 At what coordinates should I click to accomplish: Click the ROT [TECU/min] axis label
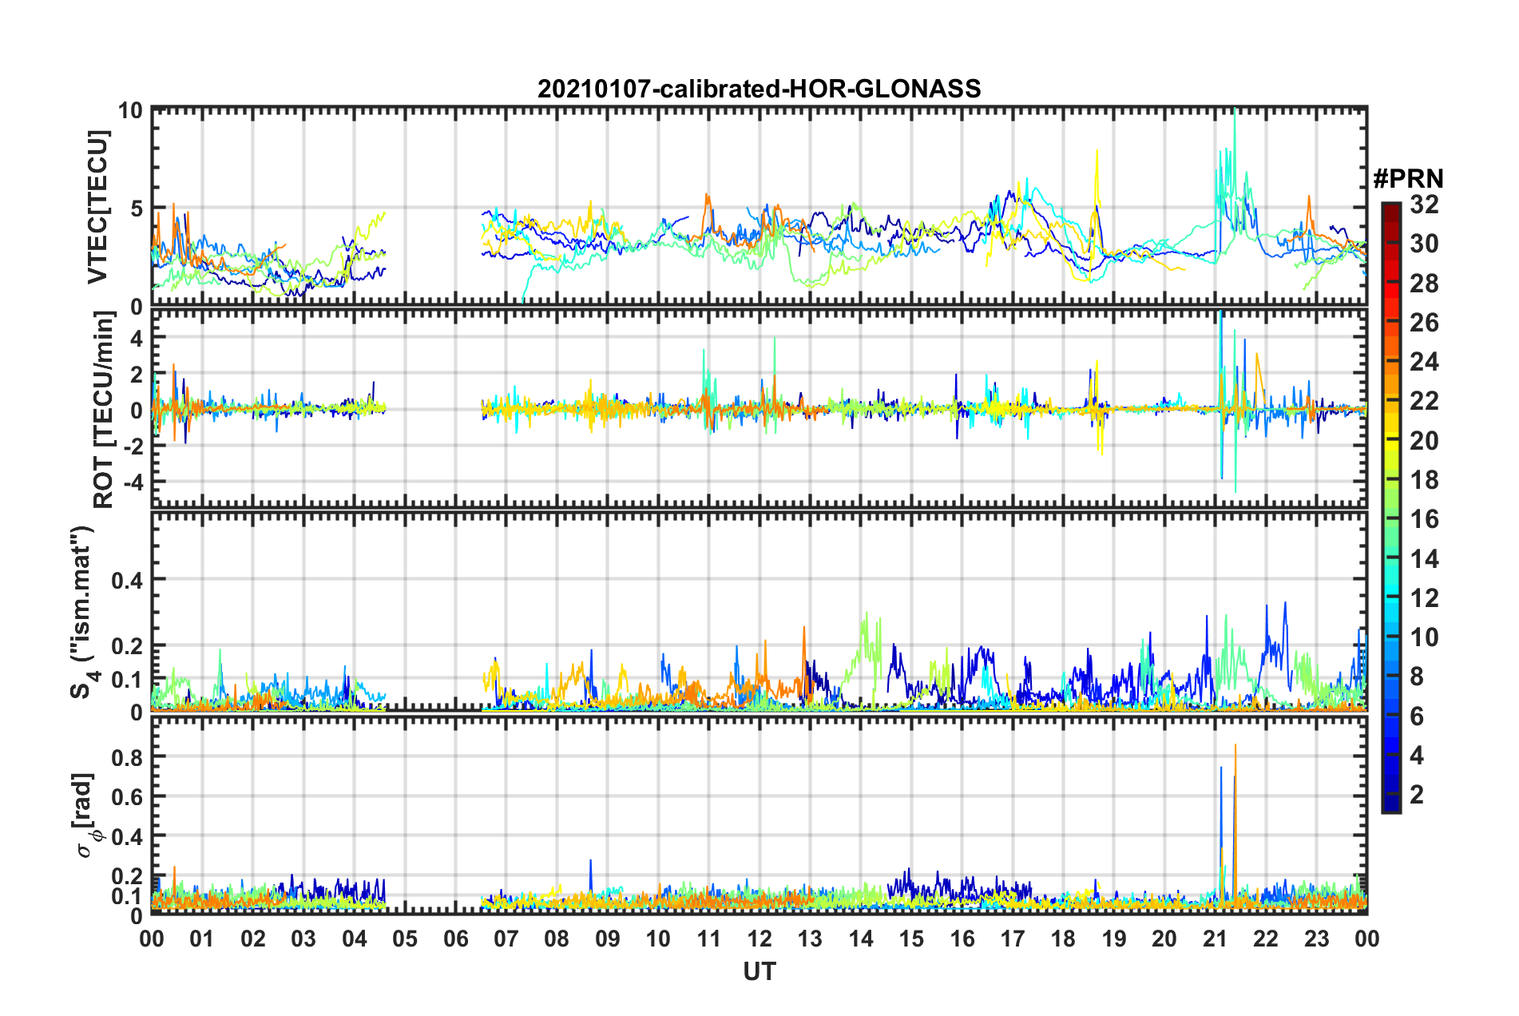click(103, 410)
